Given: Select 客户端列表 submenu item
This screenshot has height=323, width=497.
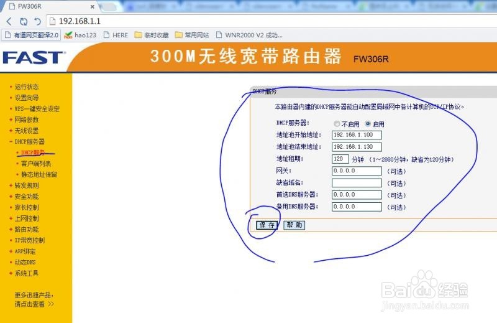Looking at the screenshot, I should 36,164.
